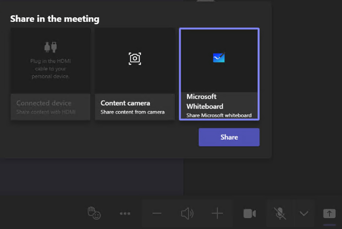Image resolution: width=342 pixels, height=229 pixels.
Task: Select the Microsoft Whiteboard title text
Action: [x=205, y=102]
